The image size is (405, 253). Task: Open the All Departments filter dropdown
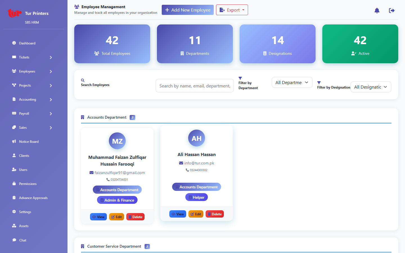292,82
